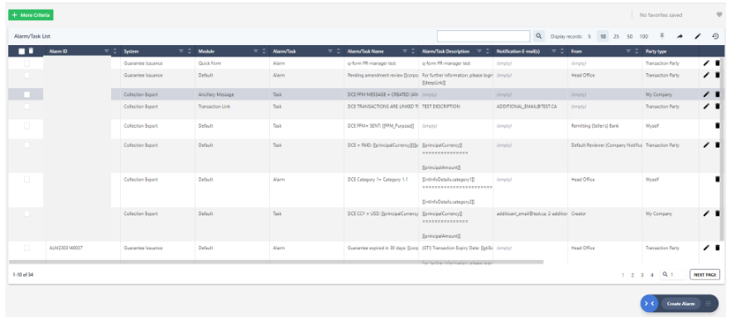This screenshot has width=735, height=319.
Task: Click the Create Alarm button
Action: tap(680, 303)
